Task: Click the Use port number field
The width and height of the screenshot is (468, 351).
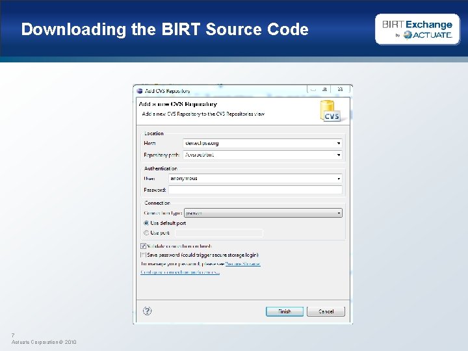Action: 219,233
